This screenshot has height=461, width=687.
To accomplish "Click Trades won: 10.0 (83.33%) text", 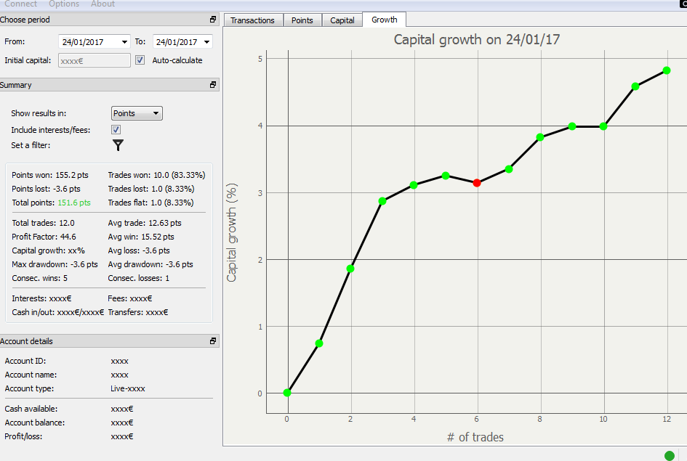I will pyautogui.click(x=156, y=175).
